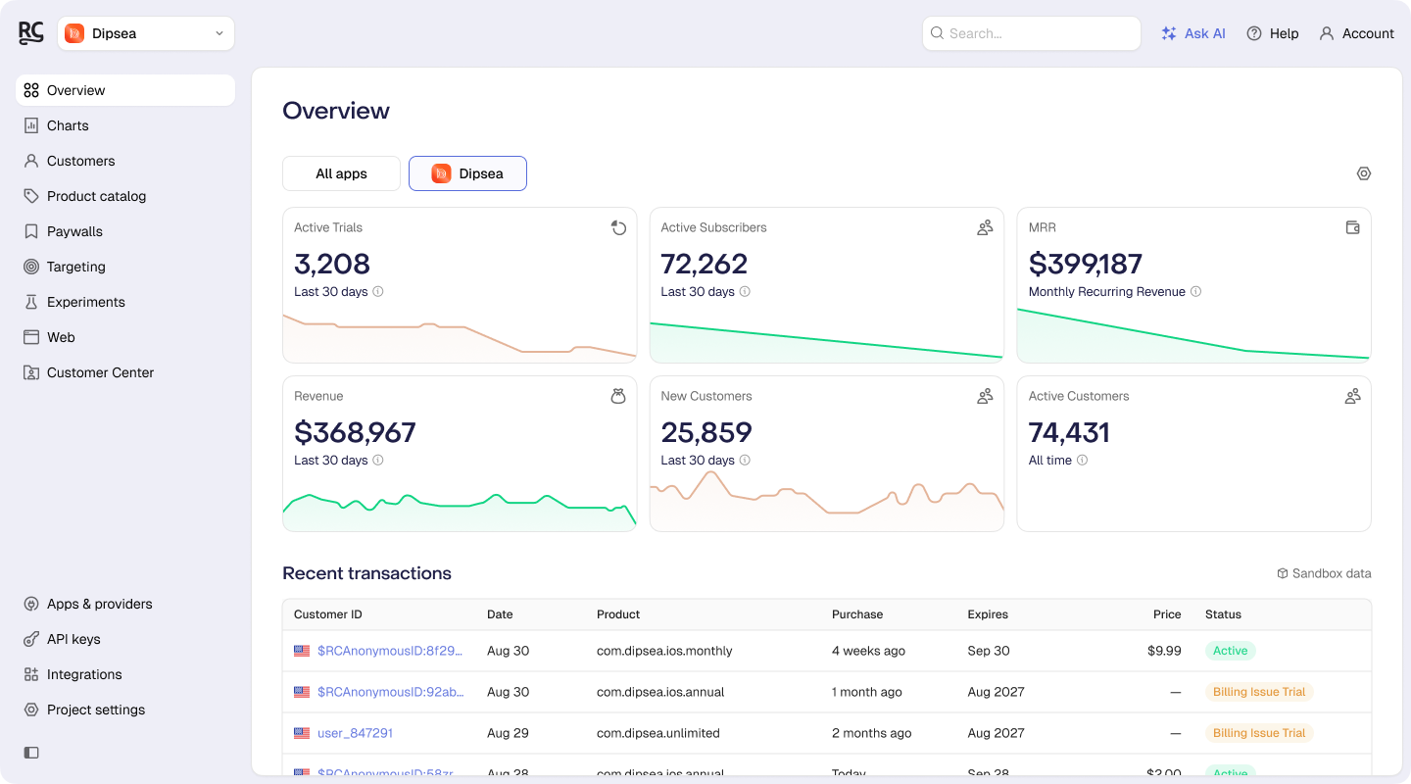This screenshot has height=784, width=1411.
Task: Open overview settings hexagon gear icon
Action: point(1364,173)
